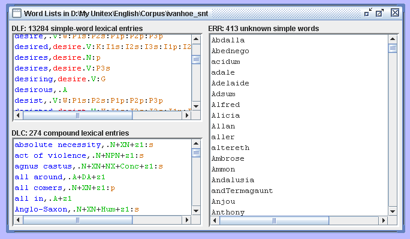
Task: Click the DLC vertical scrollbar thumb
Action: 196,153
